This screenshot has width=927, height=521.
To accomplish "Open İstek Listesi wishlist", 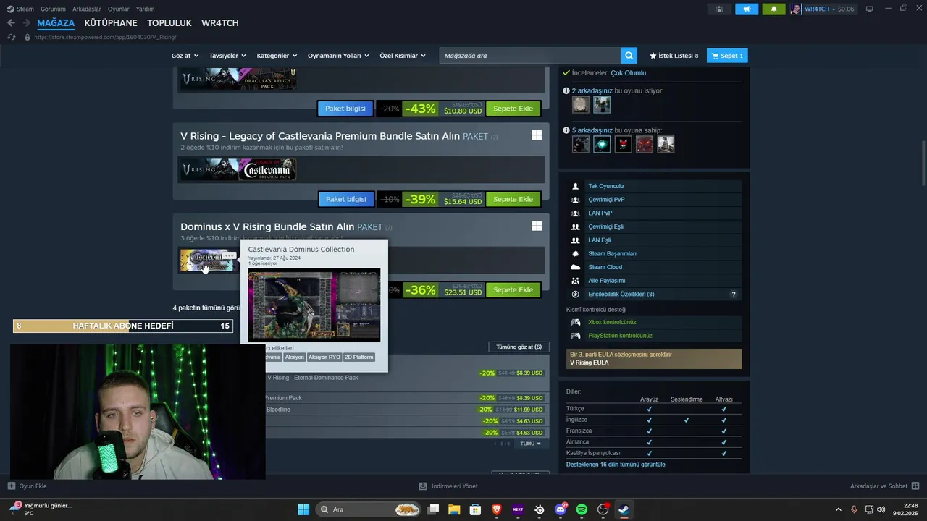I will click(x=674, y=56).
